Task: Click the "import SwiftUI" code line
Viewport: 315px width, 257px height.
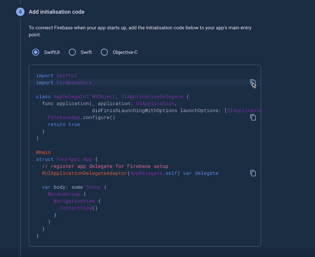Action: 56,76
